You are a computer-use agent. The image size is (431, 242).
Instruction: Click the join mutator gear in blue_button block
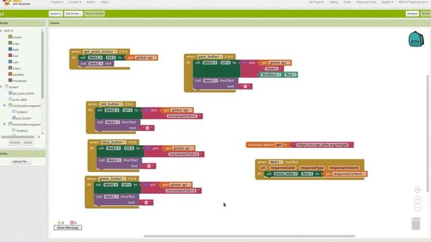coord(148,148)
